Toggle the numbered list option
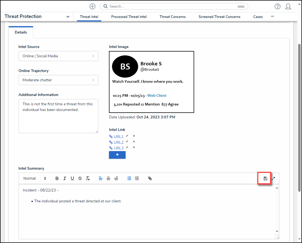Viewport: 302px width, 243px height. pyautogui.click(x=137, y=178)
